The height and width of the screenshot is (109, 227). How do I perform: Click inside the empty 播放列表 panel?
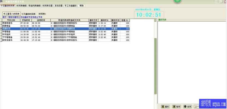click(x=192, y=62)
